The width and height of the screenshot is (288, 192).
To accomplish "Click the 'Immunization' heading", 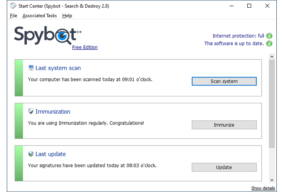I will [x=53, y=112].
